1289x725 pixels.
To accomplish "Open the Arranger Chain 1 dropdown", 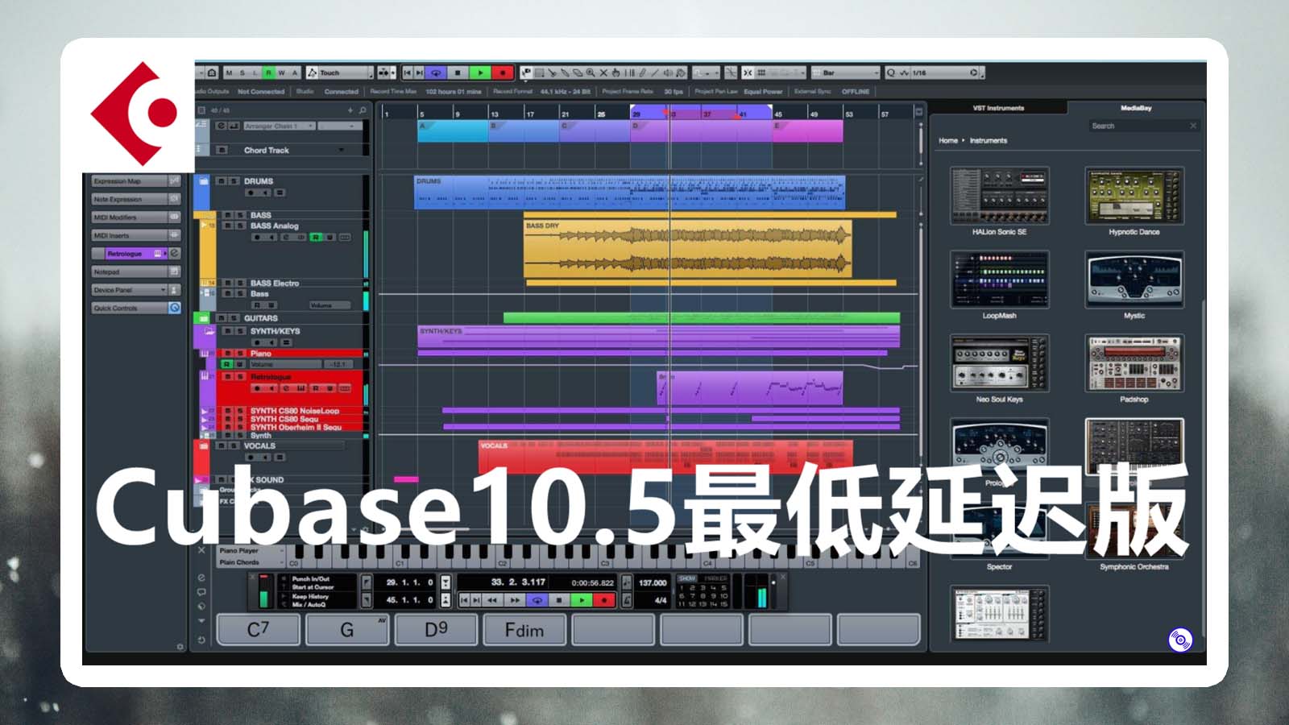I will click(280, 126).
